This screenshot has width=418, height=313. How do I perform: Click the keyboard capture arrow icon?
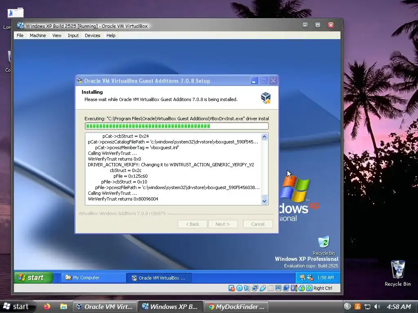pyautogui.click(x=309, y=288)
